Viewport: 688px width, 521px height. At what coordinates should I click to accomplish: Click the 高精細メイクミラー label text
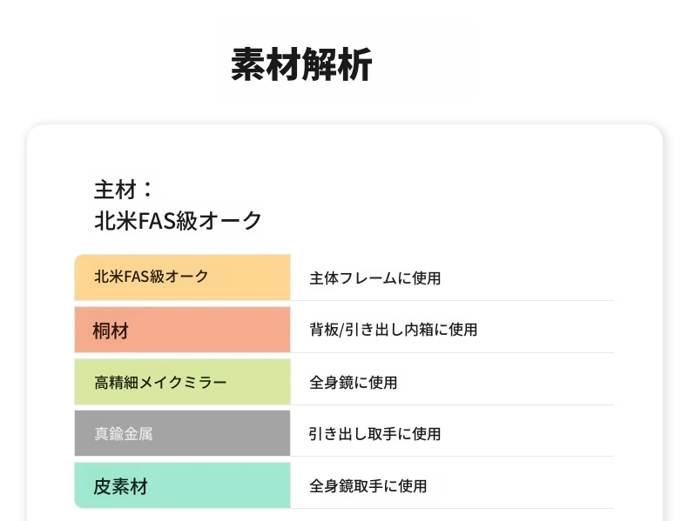(x=160, y=383)
